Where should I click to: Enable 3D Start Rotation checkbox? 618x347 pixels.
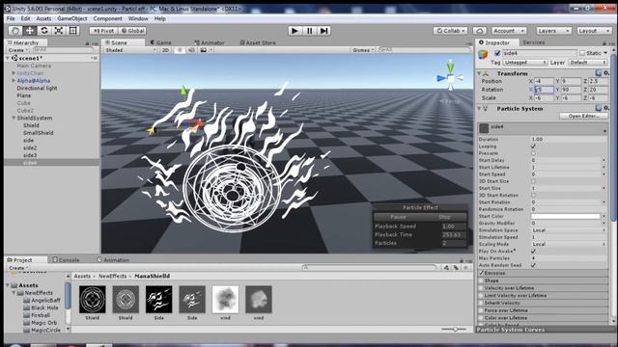pos(533,195)
